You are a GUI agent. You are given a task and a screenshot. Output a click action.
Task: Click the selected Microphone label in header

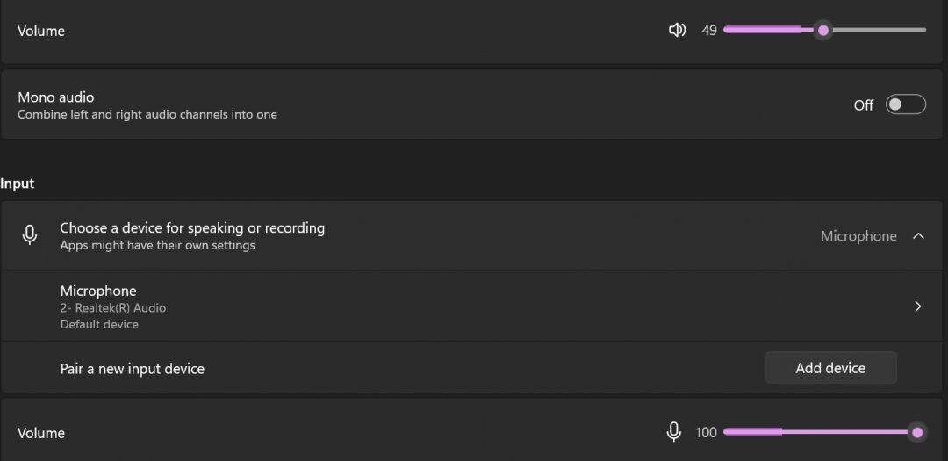(x=858, y=236)
